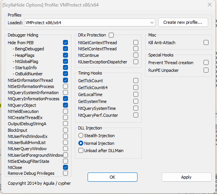The height and width of the screenshot is (194, 217).
Task: Enable the DRx Protection checkbox
Action: [x=111, y=35]
